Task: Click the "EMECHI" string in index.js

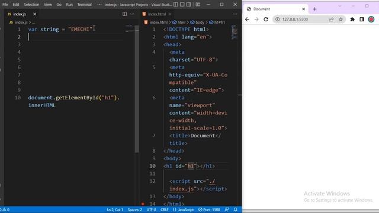Action: coord(81,30)
